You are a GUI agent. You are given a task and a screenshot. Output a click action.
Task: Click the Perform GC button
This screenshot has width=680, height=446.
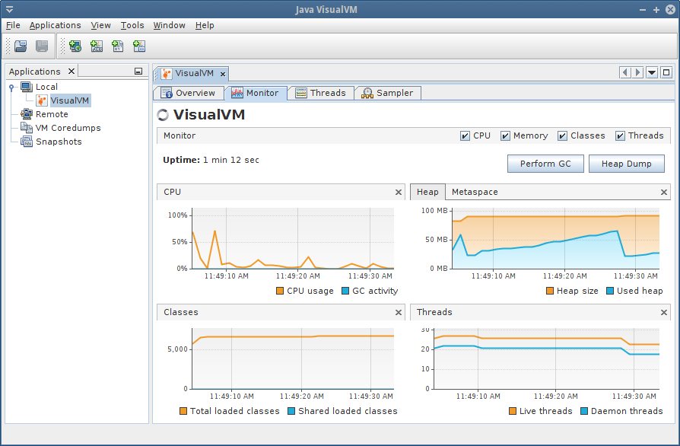pos(545,164)
